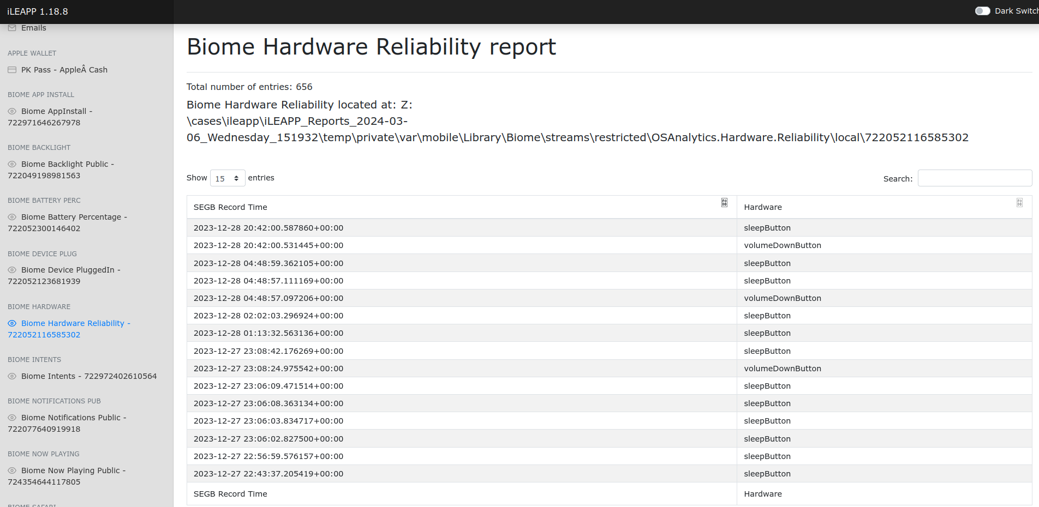Click sort icon in Hardware header

click(x=1019, y=203)
